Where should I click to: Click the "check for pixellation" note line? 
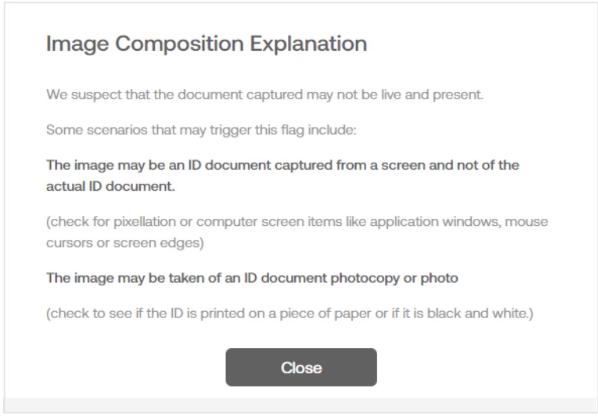(297, 222)
